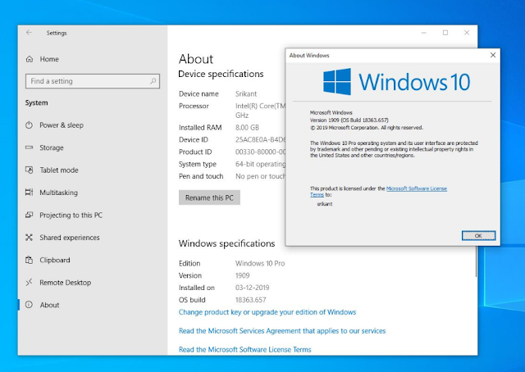Open Power & sleep settings
Viewport: 525px width, 372px height.
(93, 125)
